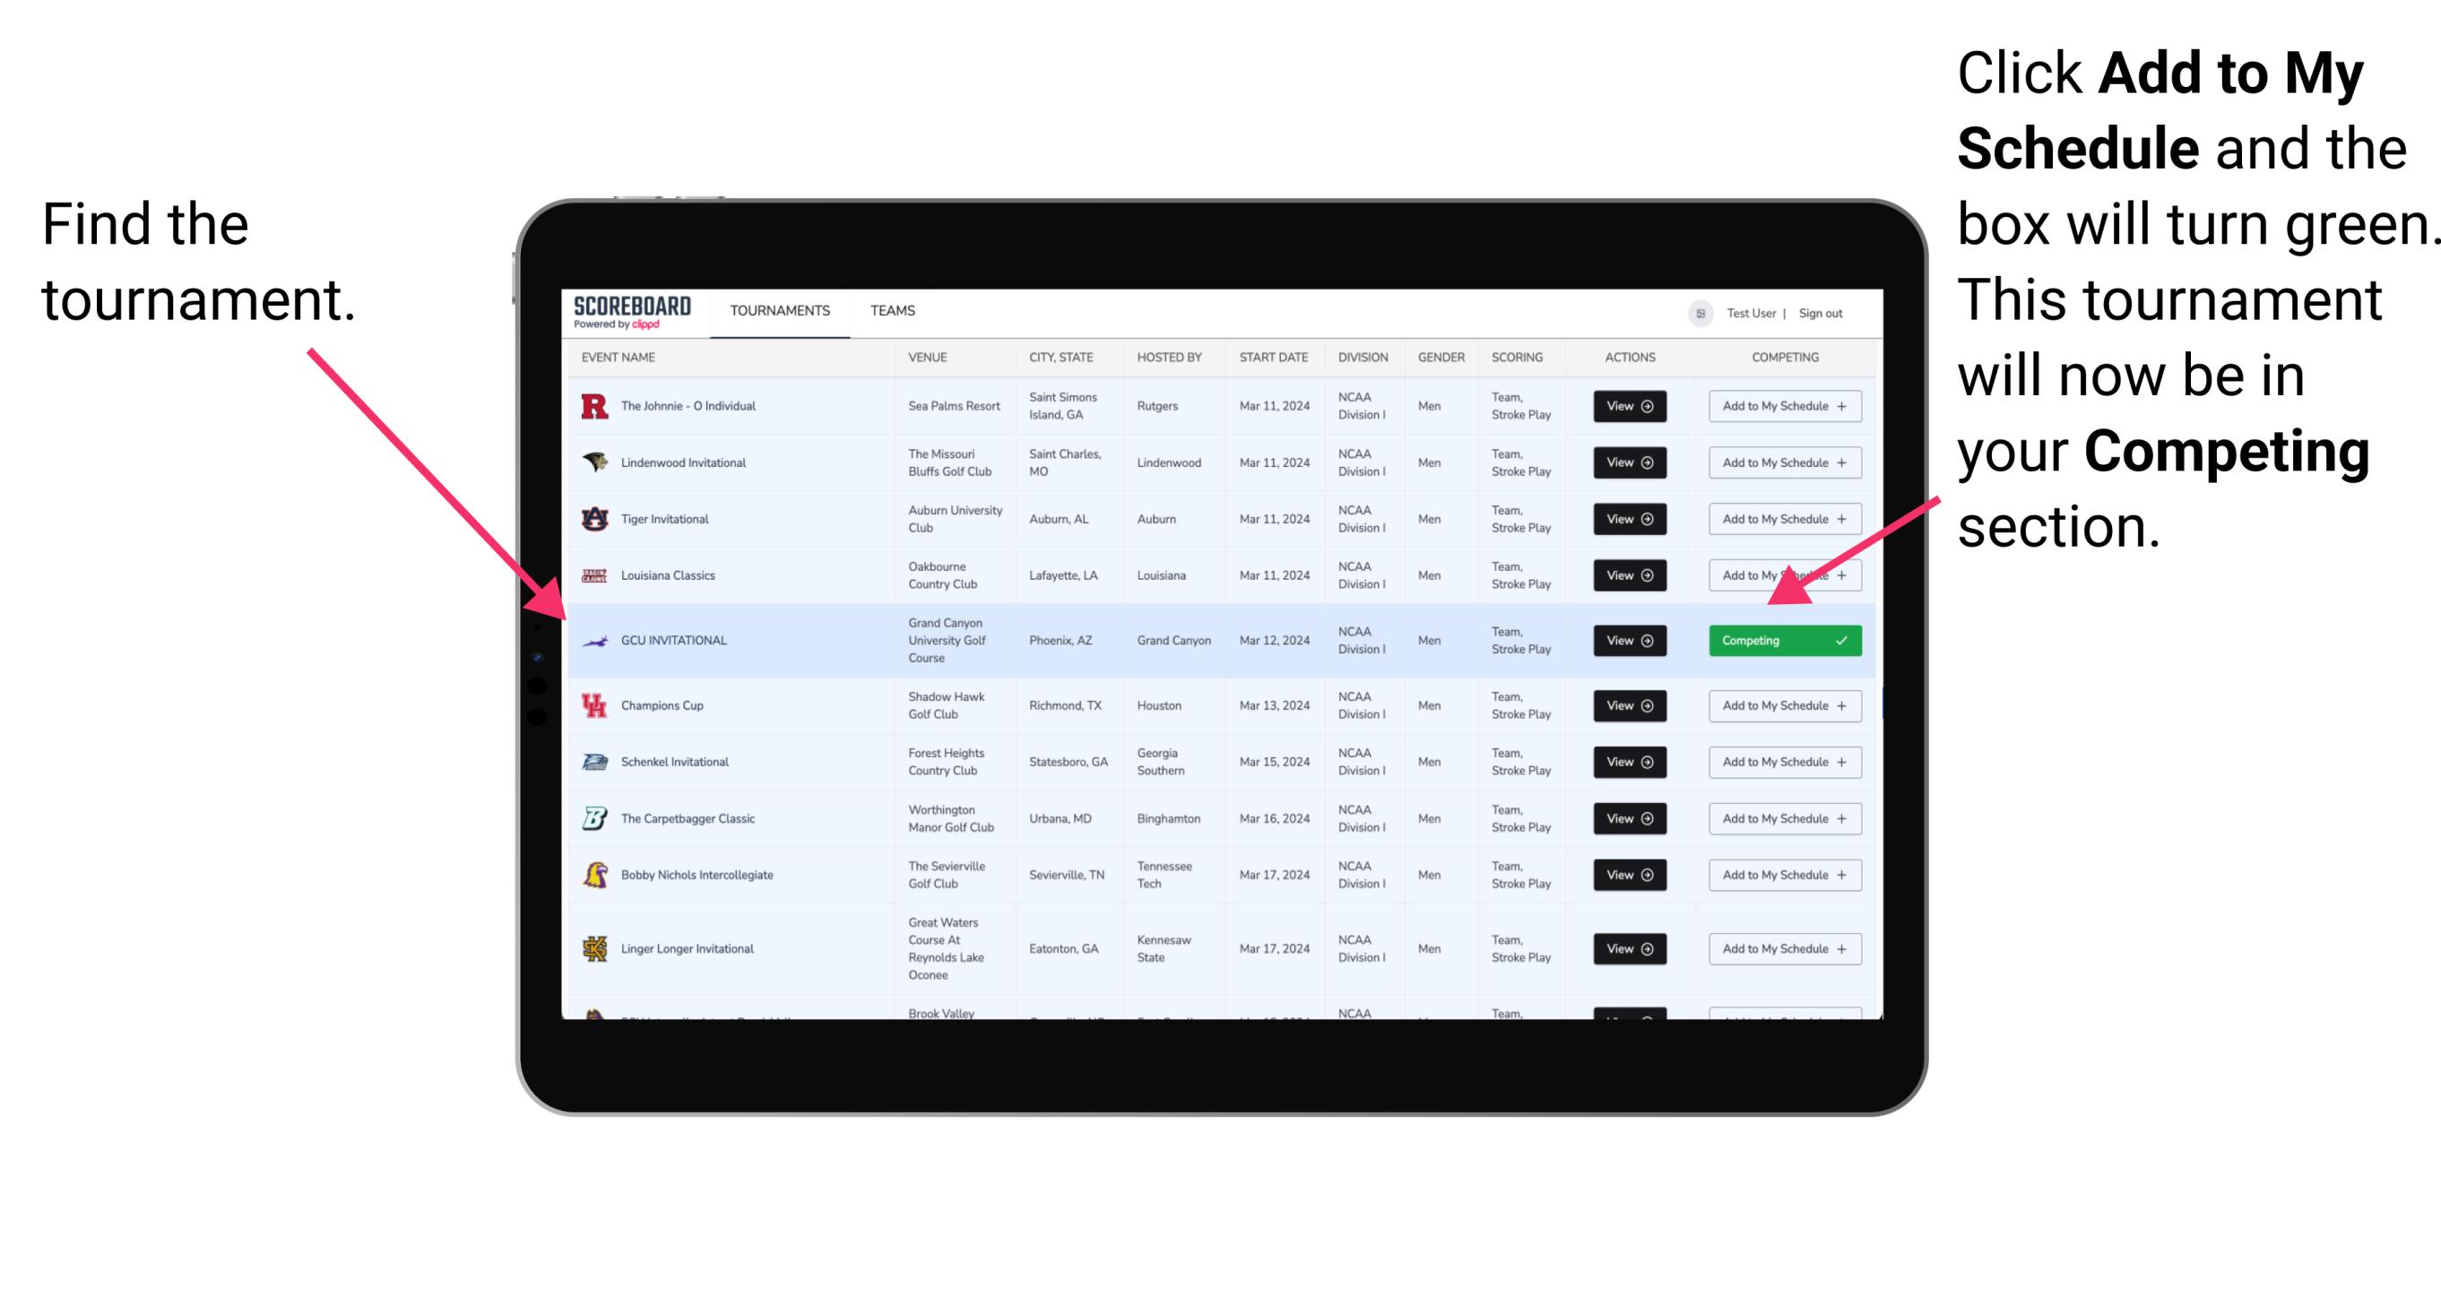Click Competing checkmark for GCU Invitational

[x=1845, y=640]
